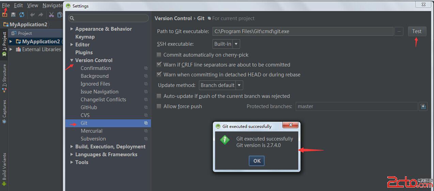The image size is (434, 191).
Task: Enable Allow force push checkbox
Action: pos(159,106)
